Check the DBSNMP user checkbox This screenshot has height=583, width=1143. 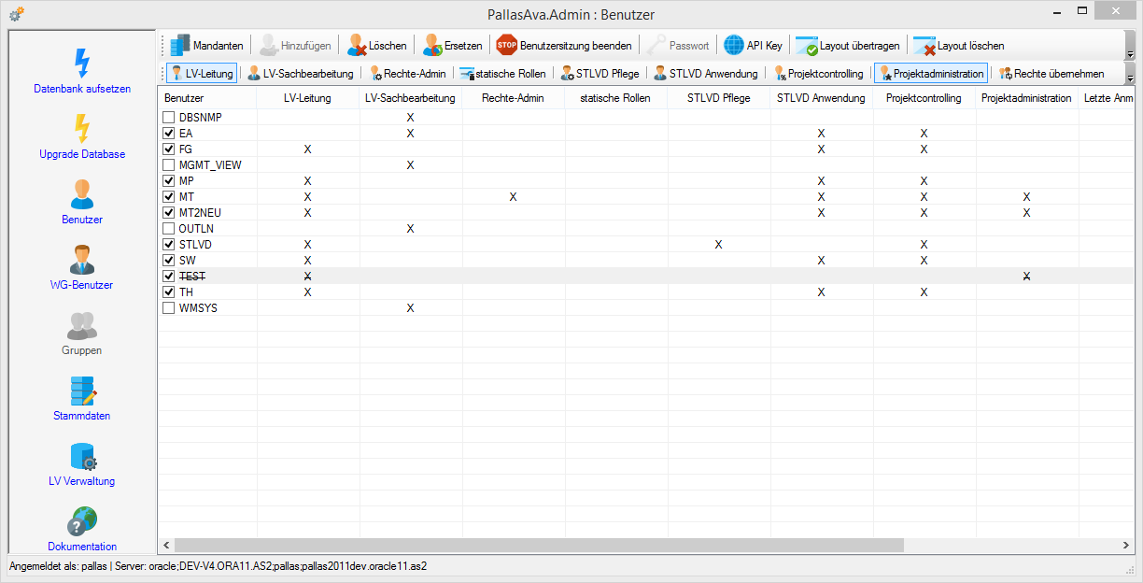[169, 118]
